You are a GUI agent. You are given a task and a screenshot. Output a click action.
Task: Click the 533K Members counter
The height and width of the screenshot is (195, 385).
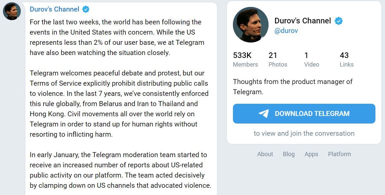tap(245, 59)
